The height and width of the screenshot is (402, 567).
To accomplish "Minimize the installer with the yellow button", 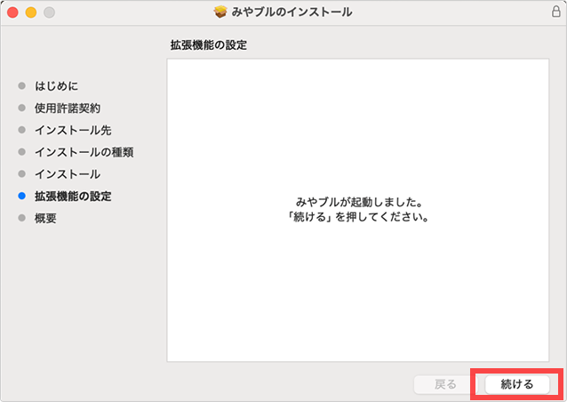I will tap(30, 12).
